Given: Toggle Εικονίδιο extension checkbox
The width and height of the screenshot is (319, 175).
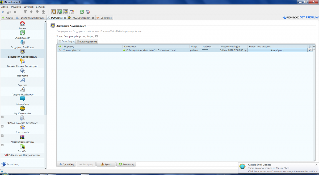Looking at the screenshot, I should pyautogui.click(x=2, y=145).
